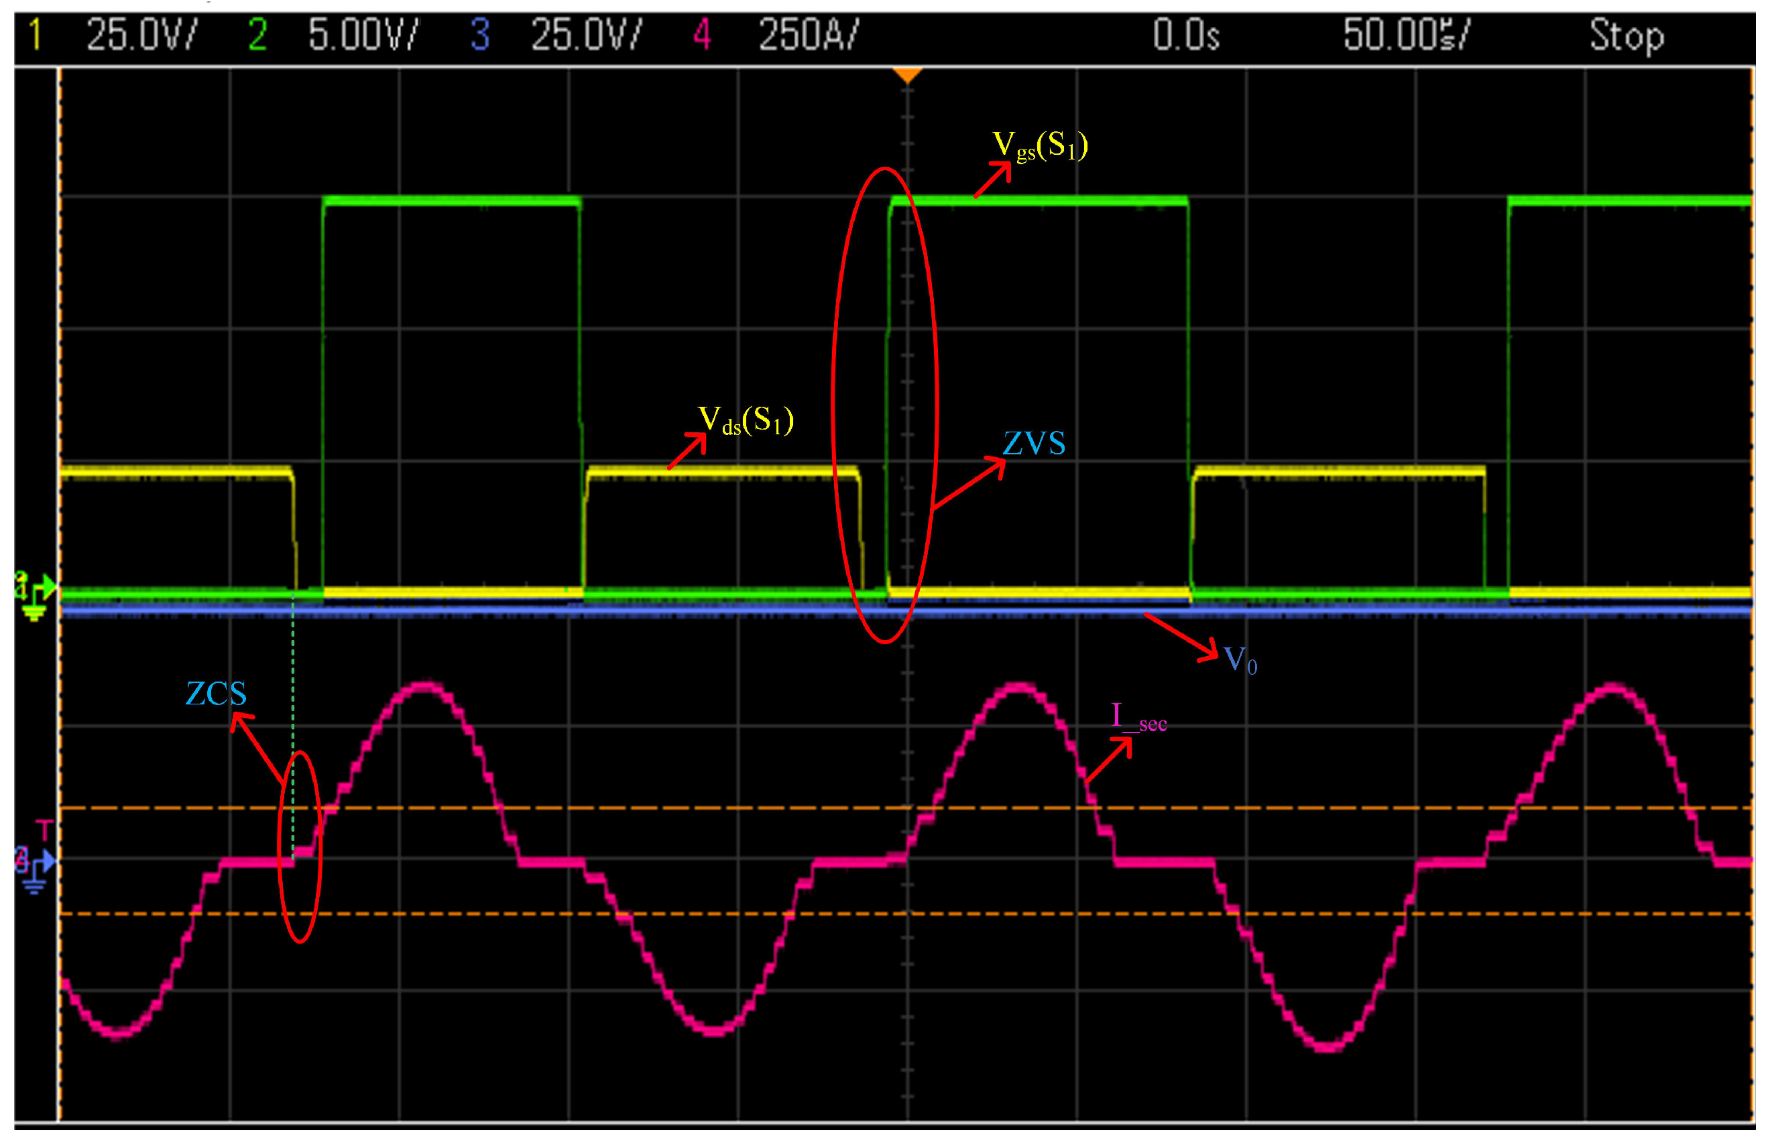Click the magenta channel 4 number in header
Image resolution: width=1770 pixels, height=1144 pixels.
coord(701,35)
